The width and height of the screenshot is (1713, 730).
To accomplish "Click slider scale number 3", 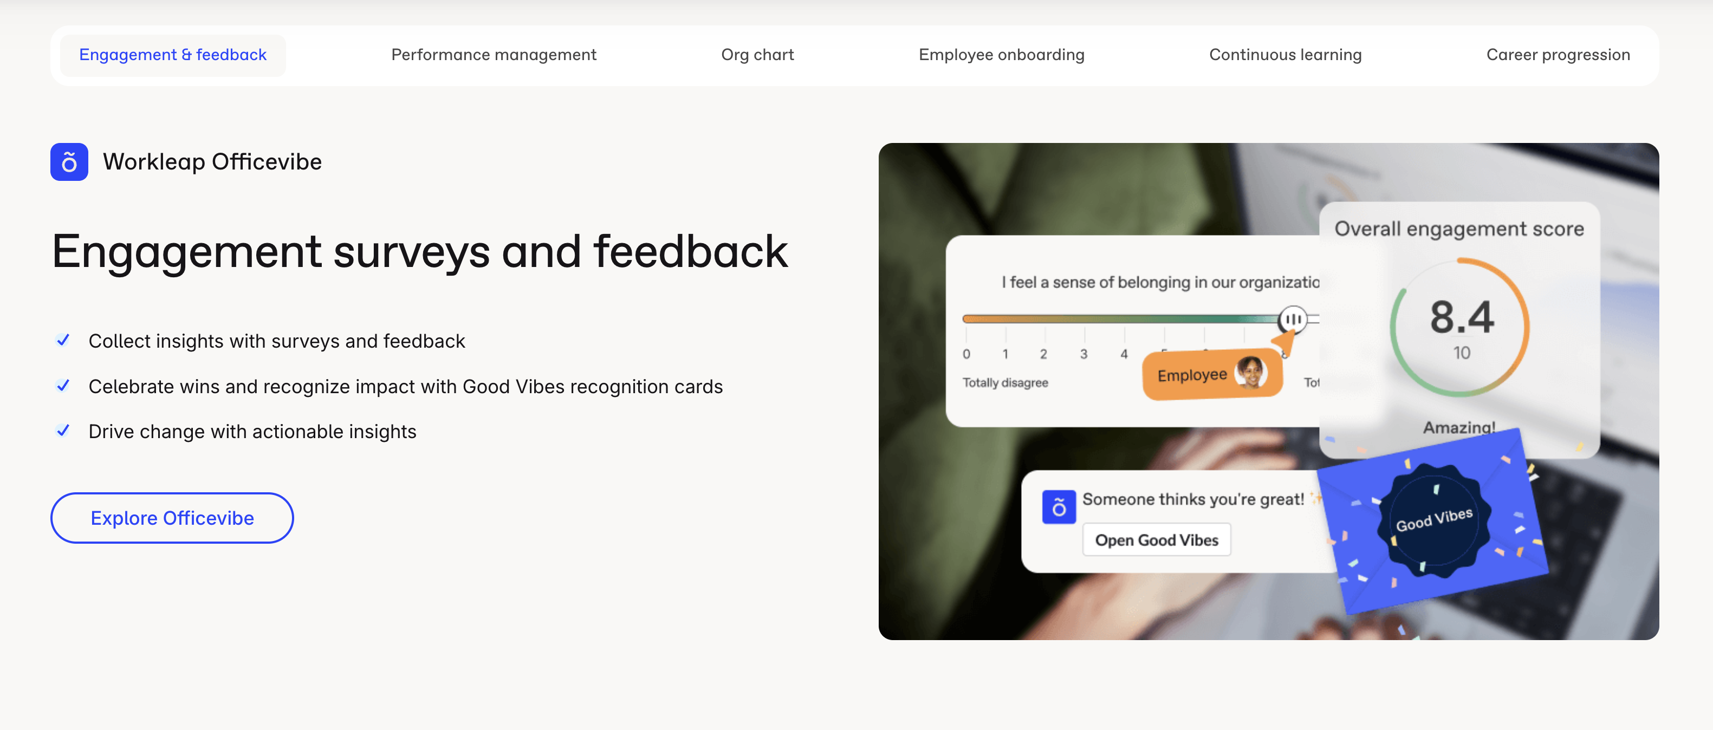I will click(x=1084, y=354).
